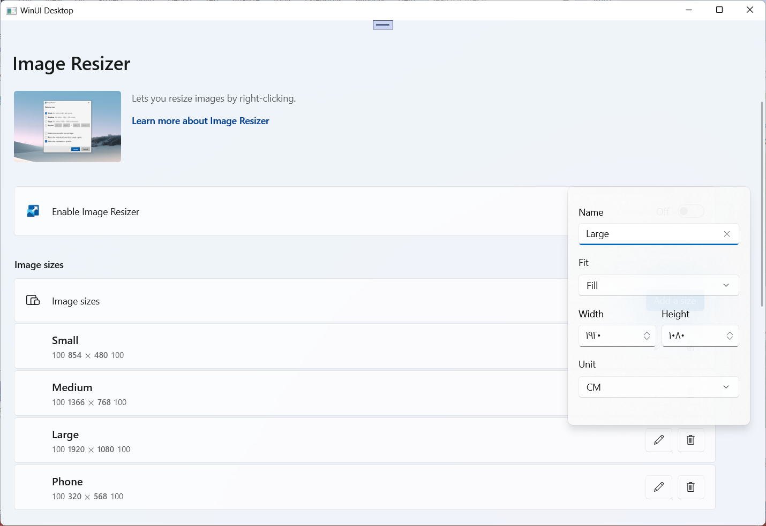Click the Image Resizer preview thumbnail
This screenshot has height=526, width=766.
click(67, 126)
